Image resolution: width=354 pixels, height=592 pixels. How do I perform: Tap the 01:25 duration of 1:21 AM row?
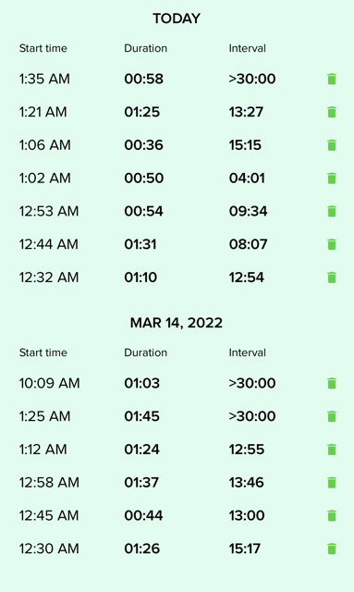(142, 112)
